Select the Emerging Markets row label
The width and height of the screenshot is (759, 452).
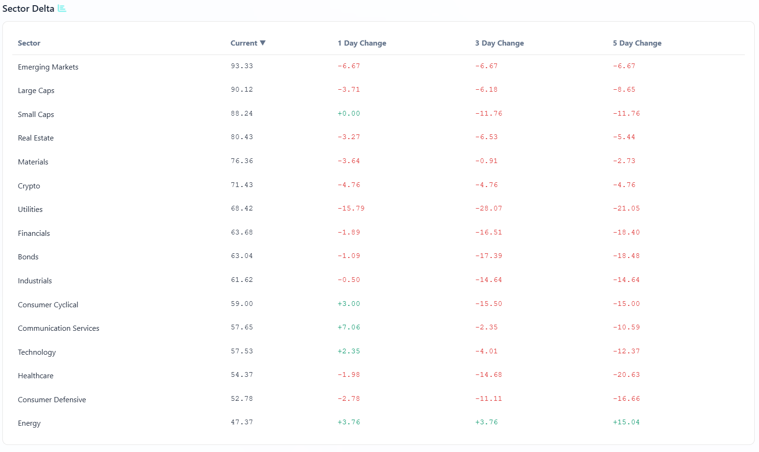point(48,67)
